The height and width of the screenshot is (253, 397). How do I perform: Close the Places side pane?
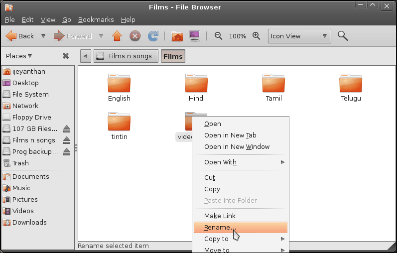tap(66, 56)
